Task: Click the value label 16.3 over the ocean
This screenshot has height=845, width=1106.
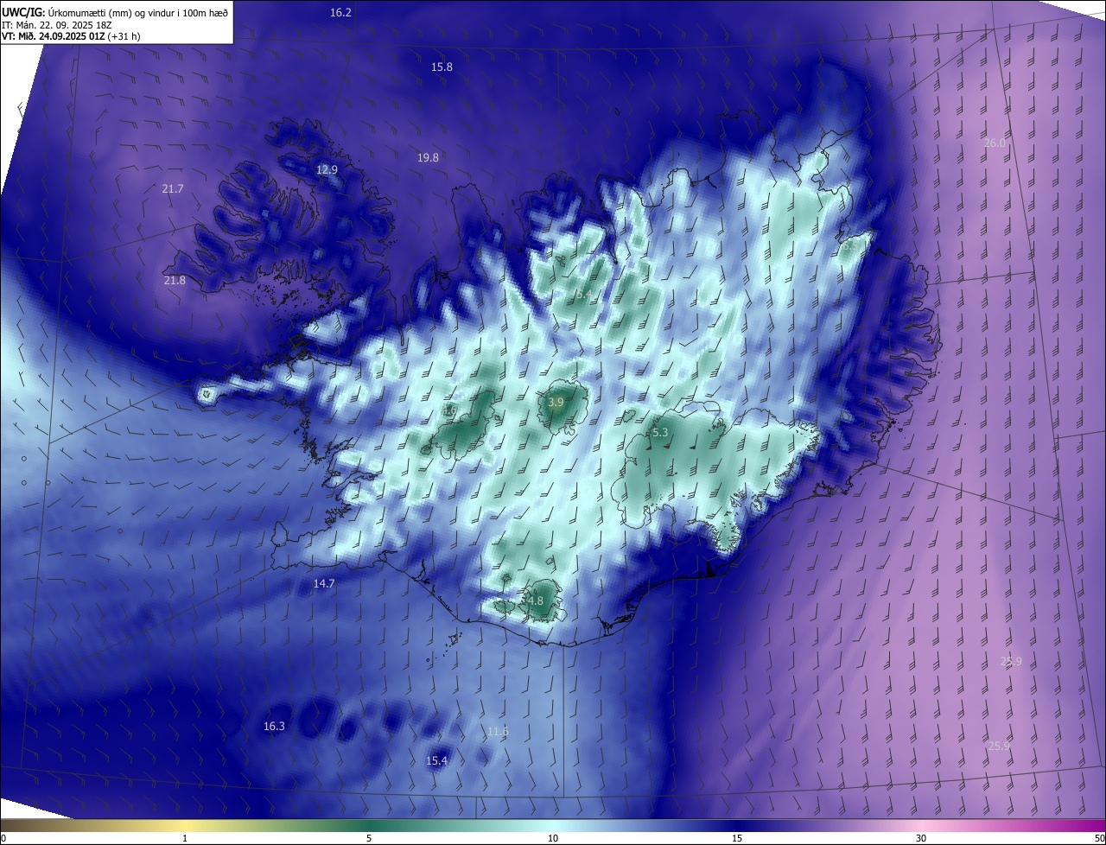Action: pos(274,727)
